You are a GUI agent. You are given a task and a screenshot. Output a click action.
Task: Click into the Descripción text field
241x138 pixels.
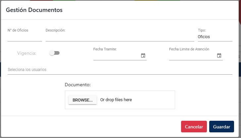pyautogui.click(x=120, y=37)
